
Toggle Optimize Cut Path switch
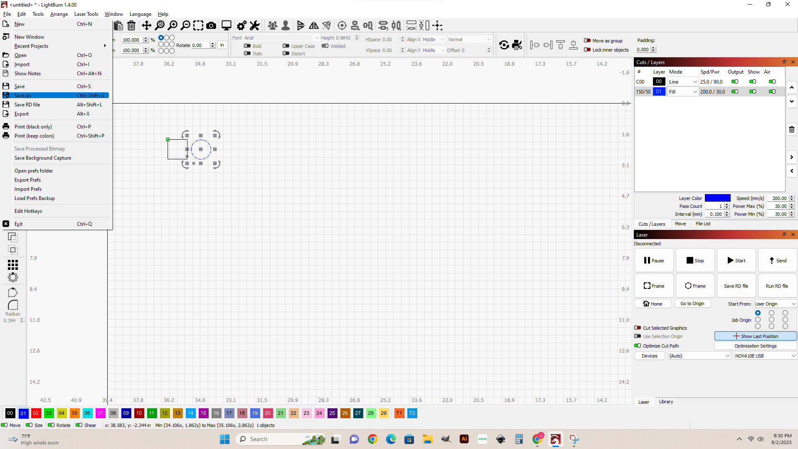[638, 346]
